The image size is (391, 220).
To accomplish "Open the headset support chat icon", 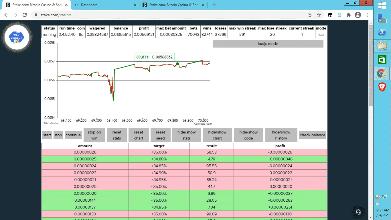I will pos(358,212).
